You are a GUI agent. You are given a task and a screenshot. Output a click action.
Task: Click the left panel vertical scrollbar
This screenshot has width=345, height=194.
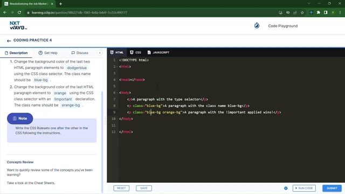[x=102, y=142]
